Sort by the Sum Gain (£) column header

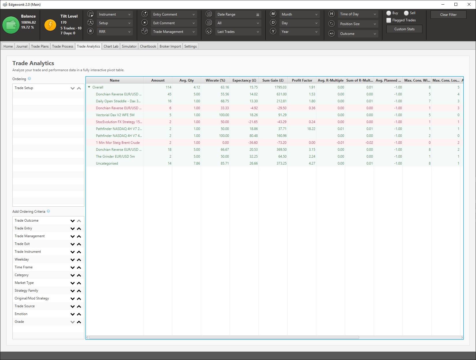(x=273, y=80)
